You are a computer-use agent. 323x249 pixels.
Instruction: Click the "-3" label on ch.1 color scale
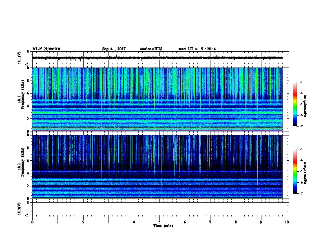[x=301, y=82]
